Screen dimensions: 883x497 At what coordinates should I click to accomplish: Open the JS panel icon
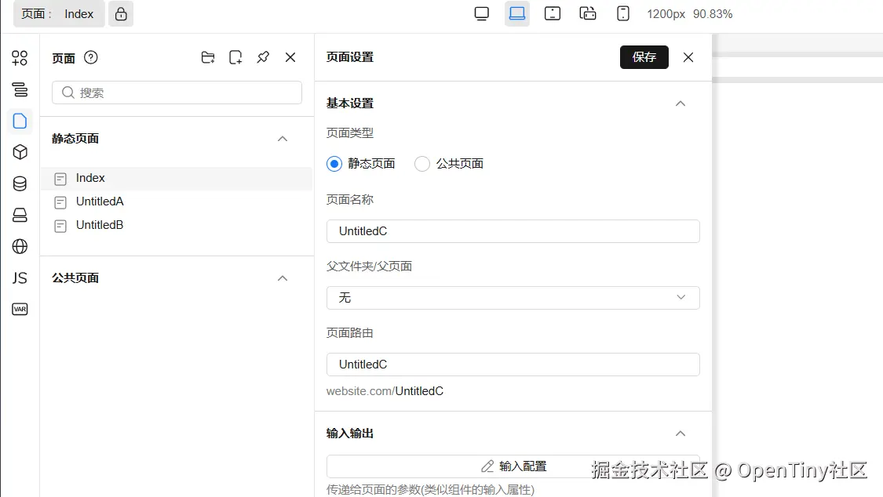pyautogui.click(x=20, y=278)
